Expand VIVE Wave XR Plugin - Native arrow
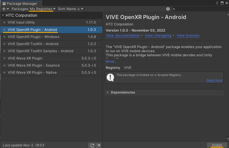The width and height of the screenshot is (229, 148). pyautogui.click(x=5, y=73)
